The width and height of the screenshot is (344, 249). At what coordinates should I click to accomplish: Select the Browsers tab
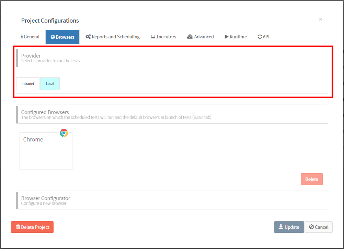[62, 37]
